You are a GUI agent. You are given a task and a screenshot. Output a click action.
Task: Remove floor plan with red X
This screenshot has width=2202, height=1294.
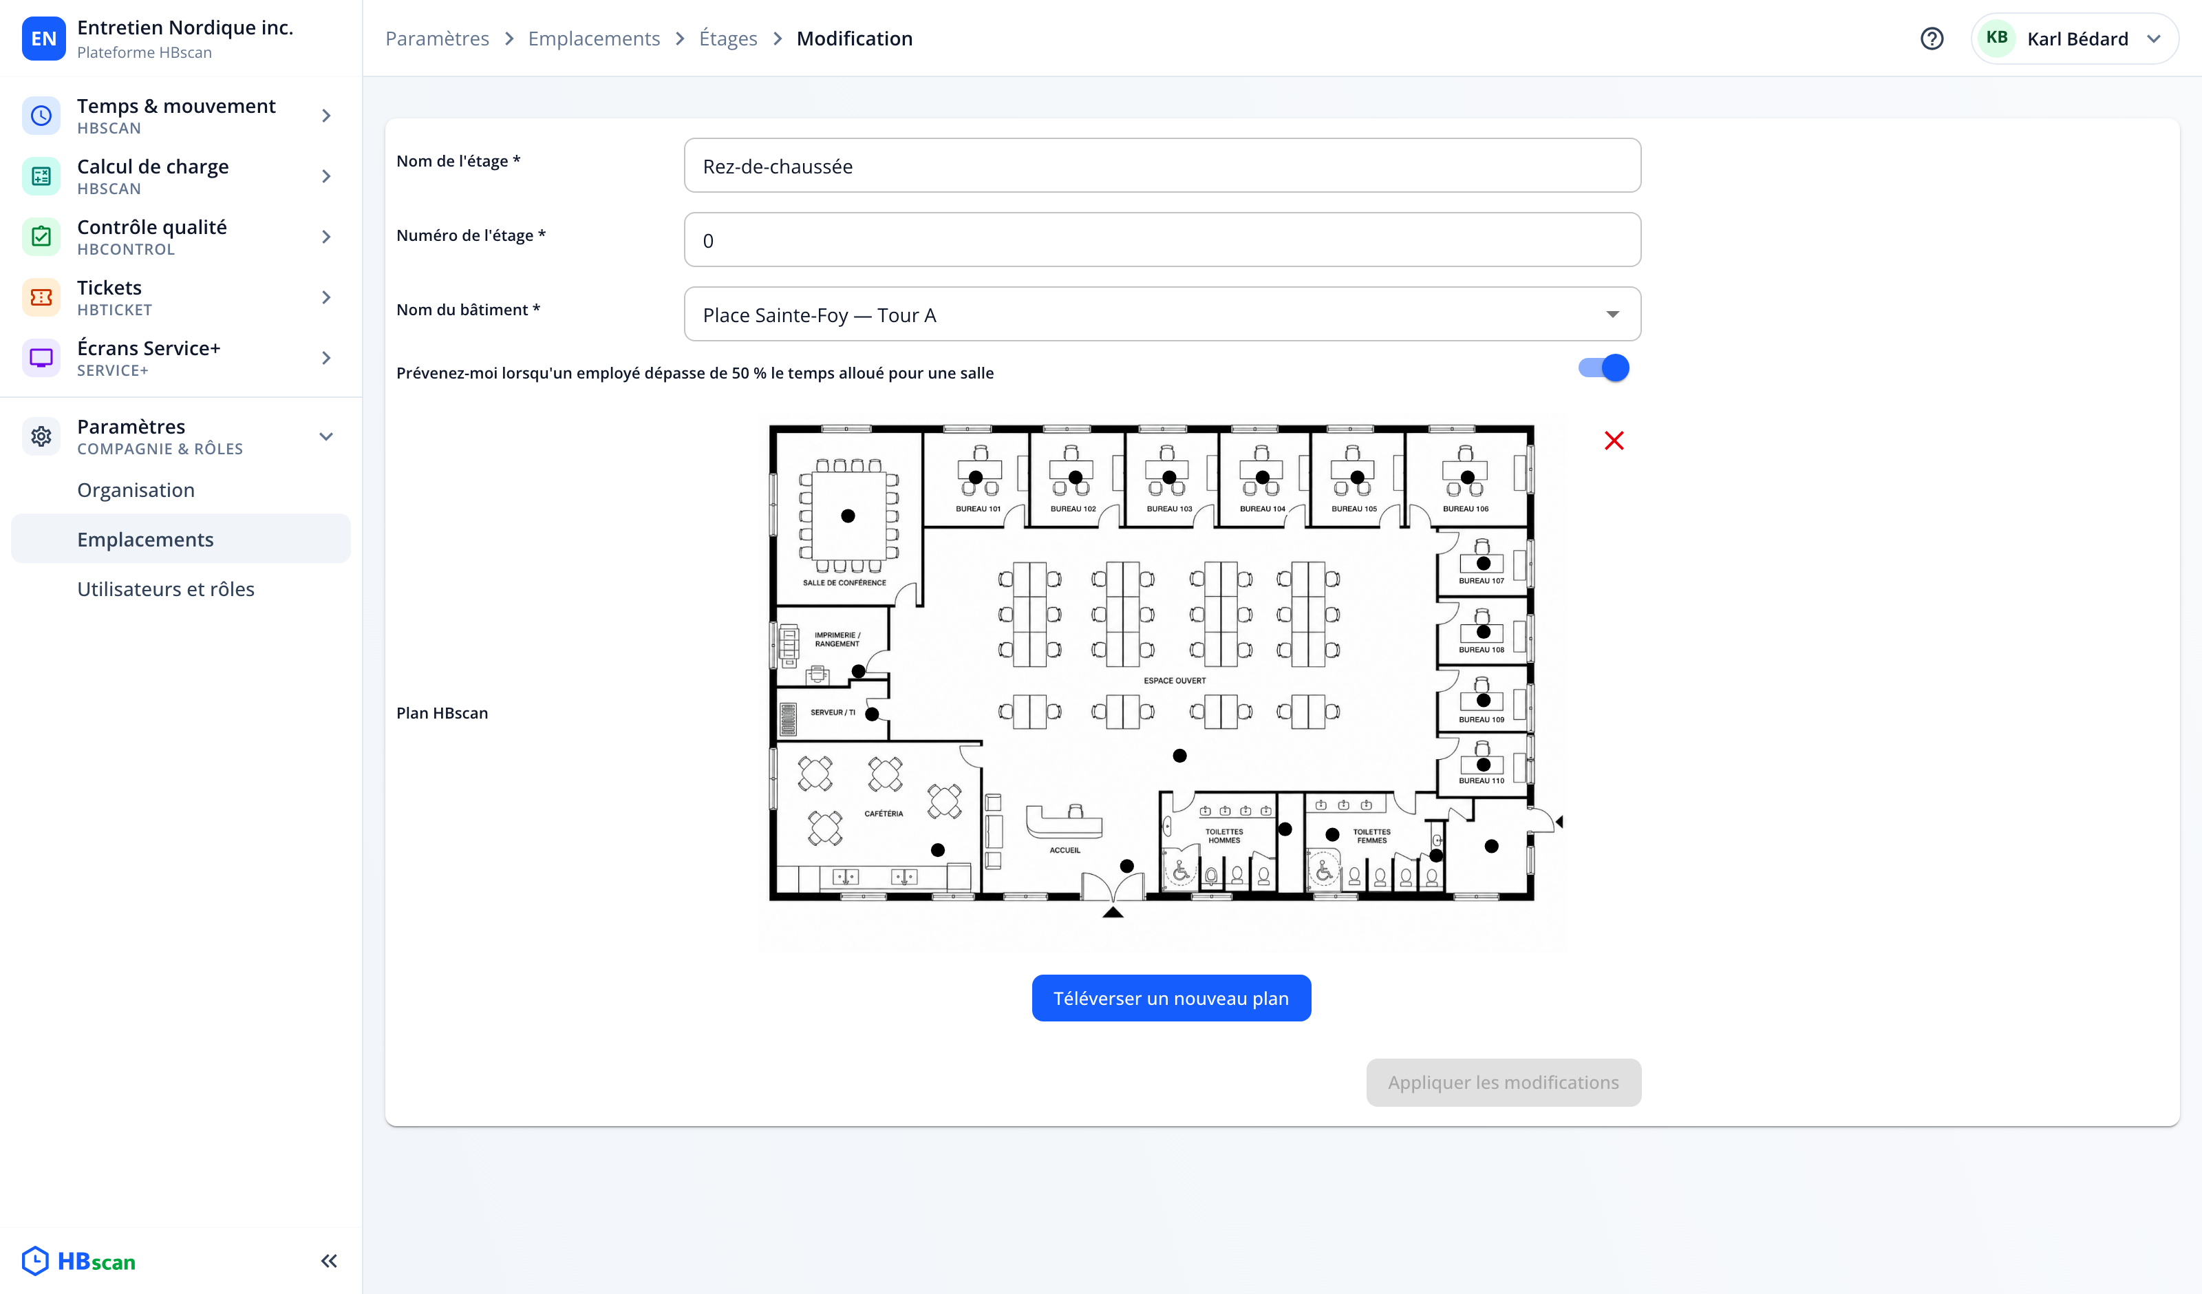(1614, 441)
